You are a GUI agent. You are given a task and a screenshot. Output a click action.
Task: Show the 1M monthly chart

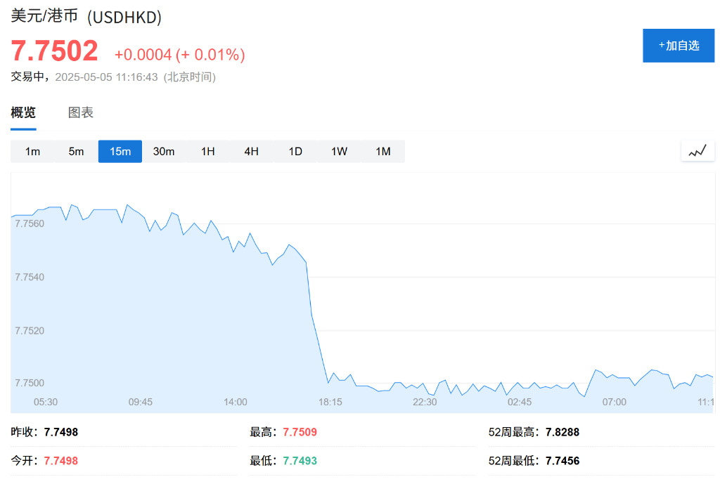tap(382, 151)
